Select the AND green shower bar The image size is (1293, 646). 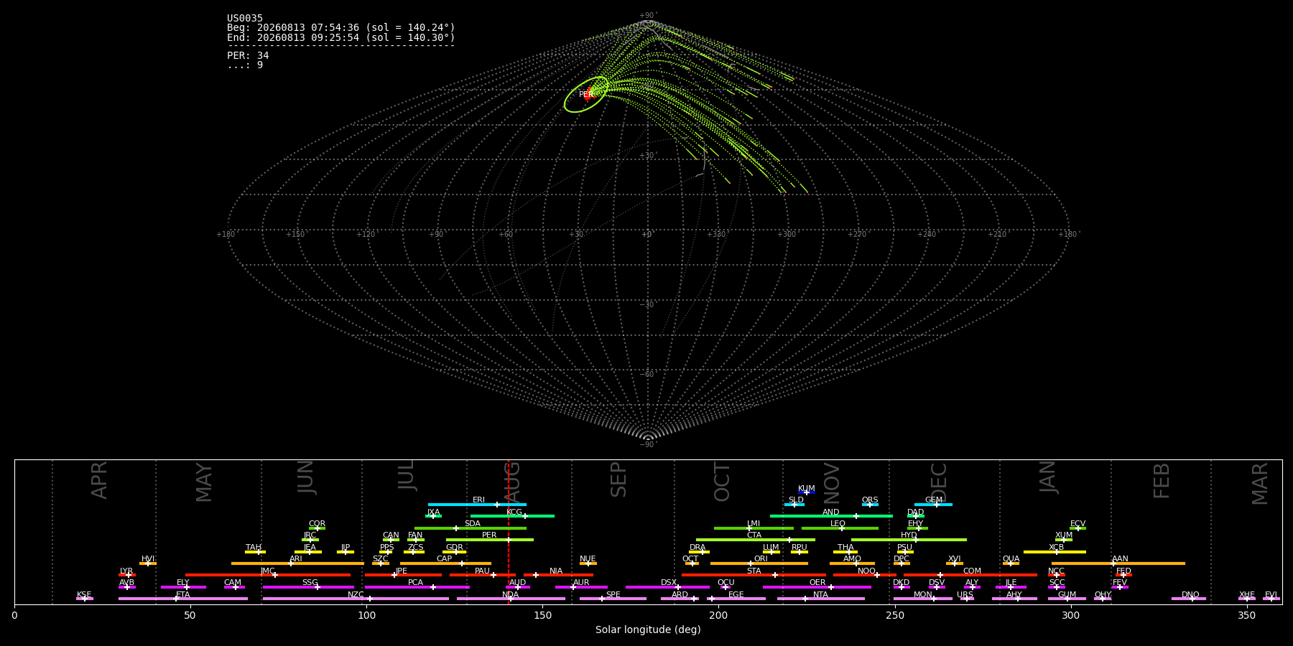831,516
